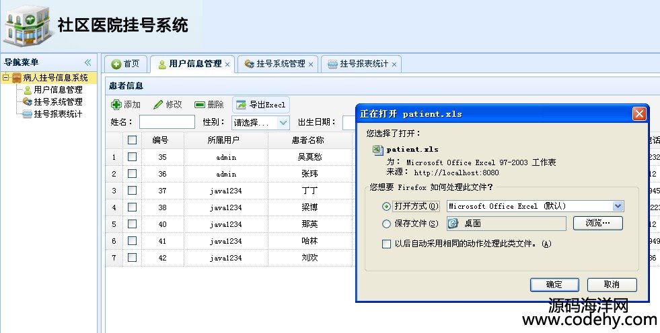This screenshot has height=333, width=660.
Task: Check the row checkbox for 张玮
Action: (132, 173)
